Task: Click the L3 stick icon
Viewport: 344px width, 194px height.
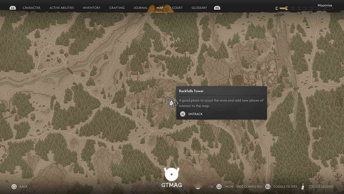Action: click(x=219, y=186)
